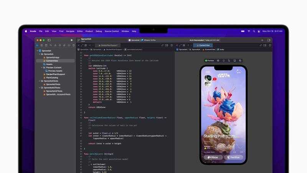Click the Run button in the Xcode toolbar

pyautogui.click(x=71, y=40)
